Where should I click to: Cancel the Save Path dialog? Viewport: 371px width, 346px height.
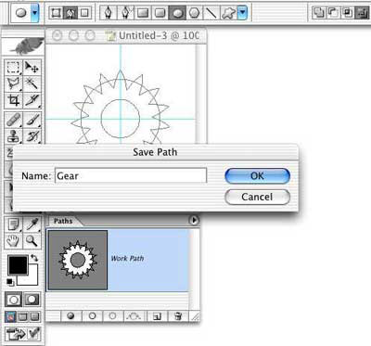click(x=257, y=197)
